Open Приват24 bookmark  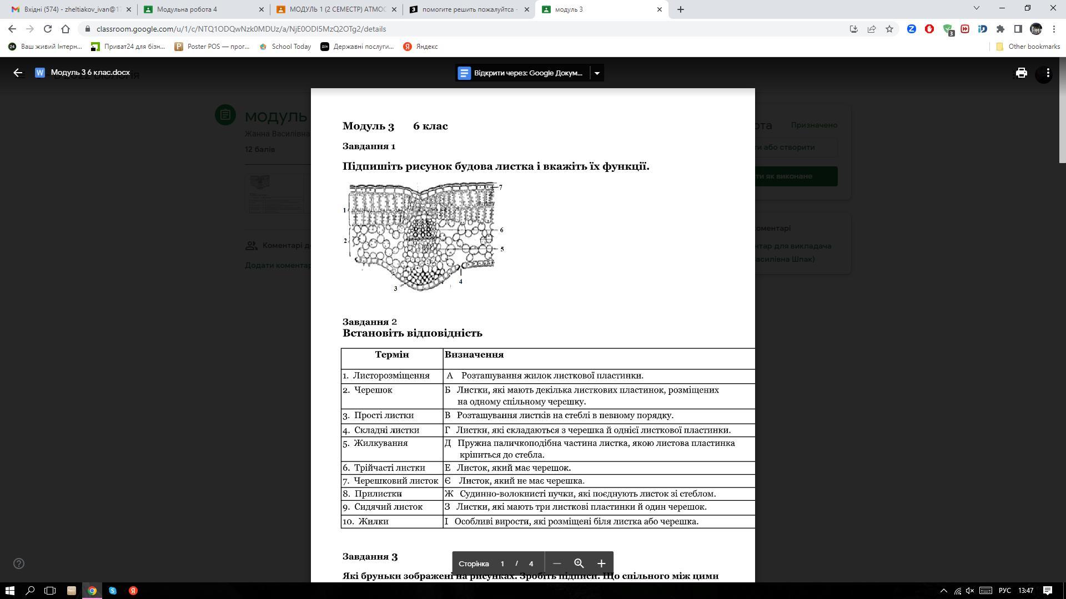pyautogui.click(x=128, y=47)
